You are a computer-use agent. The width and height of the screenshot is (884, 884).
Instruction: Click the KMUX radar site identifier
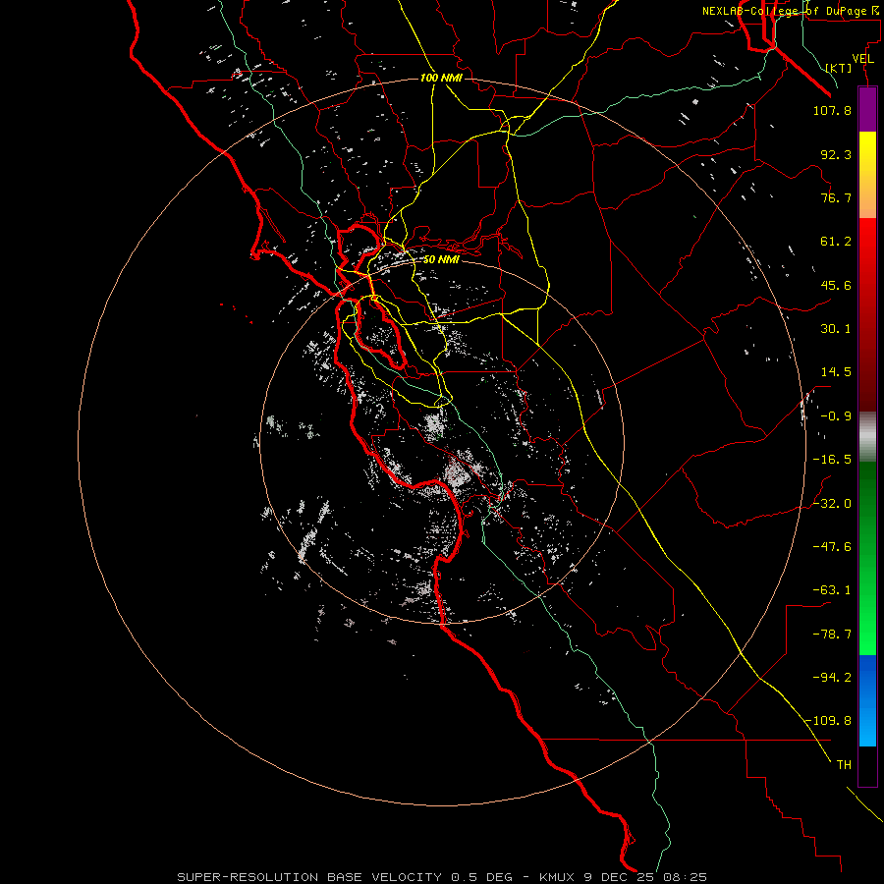tap(558, 877)
